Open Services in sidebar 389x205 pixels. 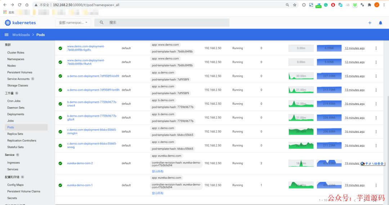click(13, 170)
